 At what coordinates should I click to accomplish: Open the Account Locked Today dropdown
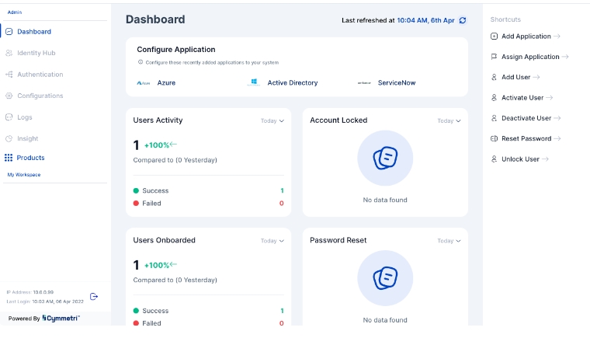(x=449, y=121)
